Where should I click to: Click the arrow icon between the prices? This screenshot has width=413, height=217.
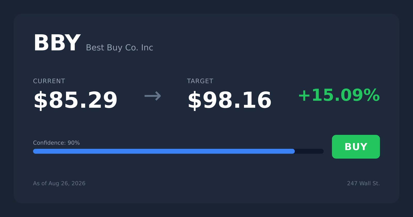point(153,96)
